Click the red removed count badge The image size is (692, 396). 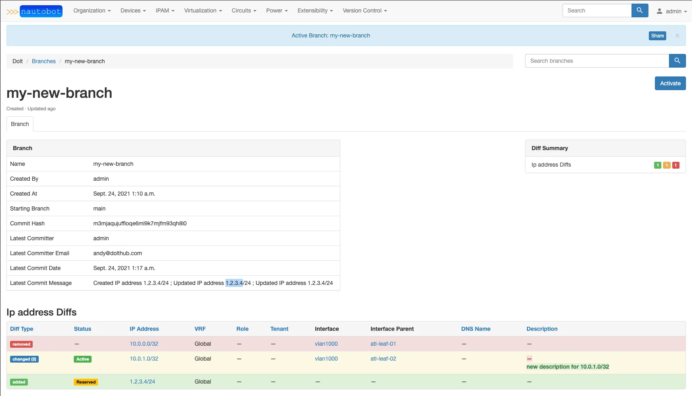[676, 165]
